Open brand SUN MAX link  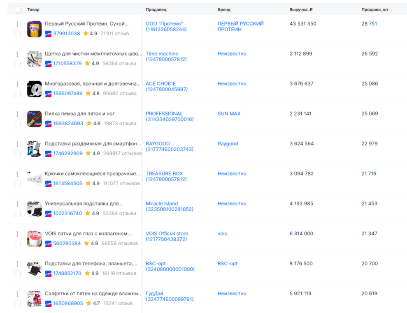click(229, 114)
